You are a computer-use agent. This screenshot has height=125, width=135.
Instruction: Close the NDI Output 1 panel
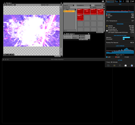pyautogui.click(x=89, y=34)
